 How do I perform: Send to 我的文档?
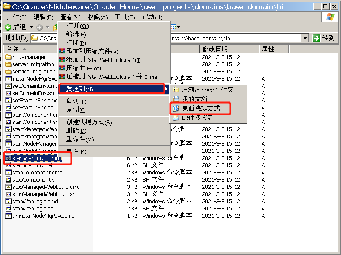tap(208, 99)
